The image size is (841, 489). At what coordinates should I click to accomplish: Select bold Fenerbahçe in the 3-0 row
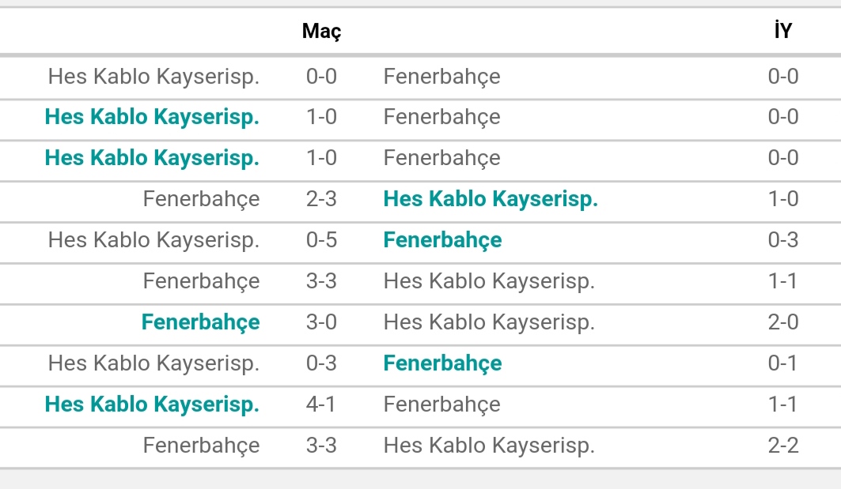pos(201,322)
